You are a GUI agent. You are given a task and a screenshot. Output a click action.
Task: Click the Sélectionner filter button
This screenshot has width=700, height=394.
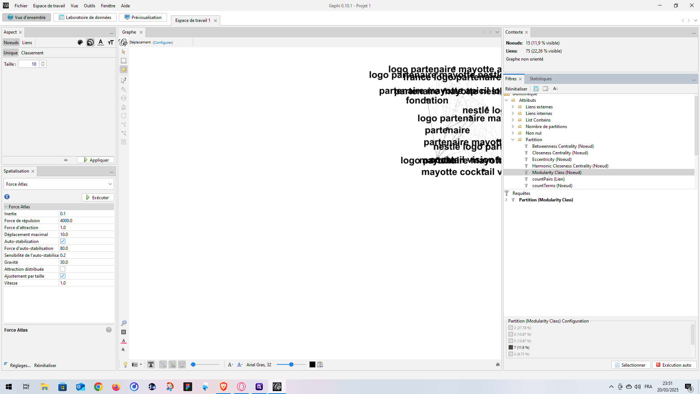pos(630,365)
